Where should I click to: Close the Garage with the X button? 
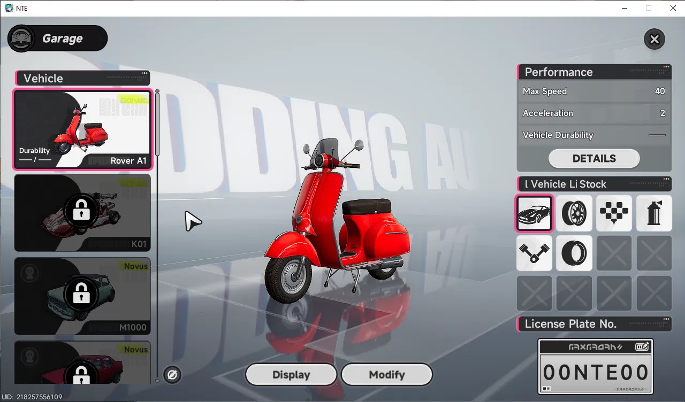(654, 39)
